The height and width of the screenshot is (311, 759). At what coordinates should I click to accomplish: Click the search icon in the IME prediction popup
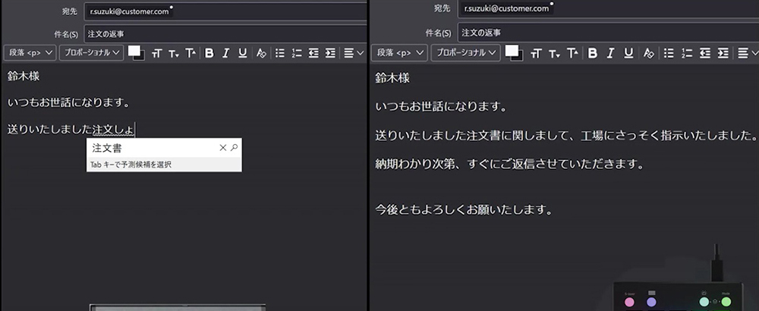click(235, 147)
